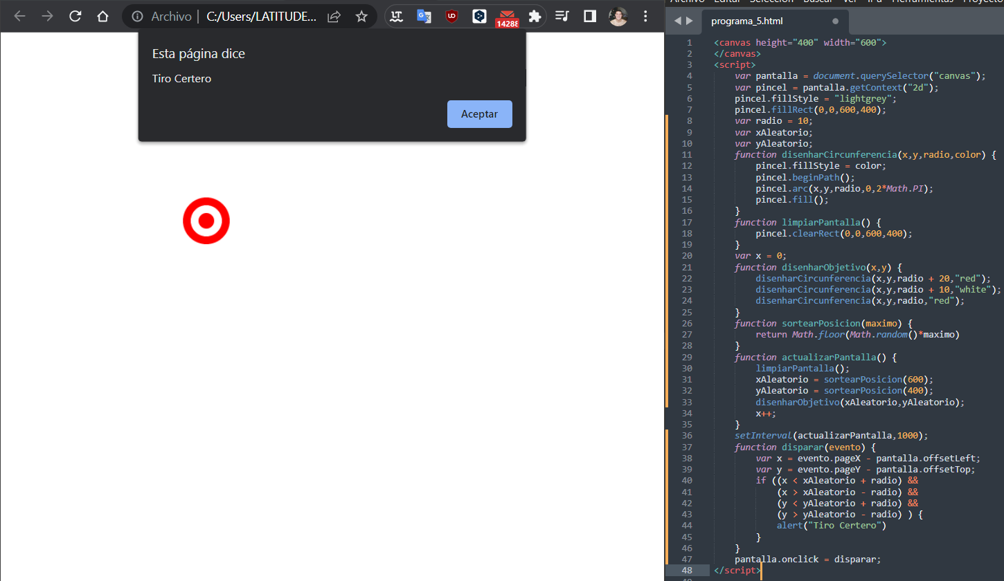Click the red bullseye target on canvas
Screen dimensions: 1004x581
click(x=206, y=221)
